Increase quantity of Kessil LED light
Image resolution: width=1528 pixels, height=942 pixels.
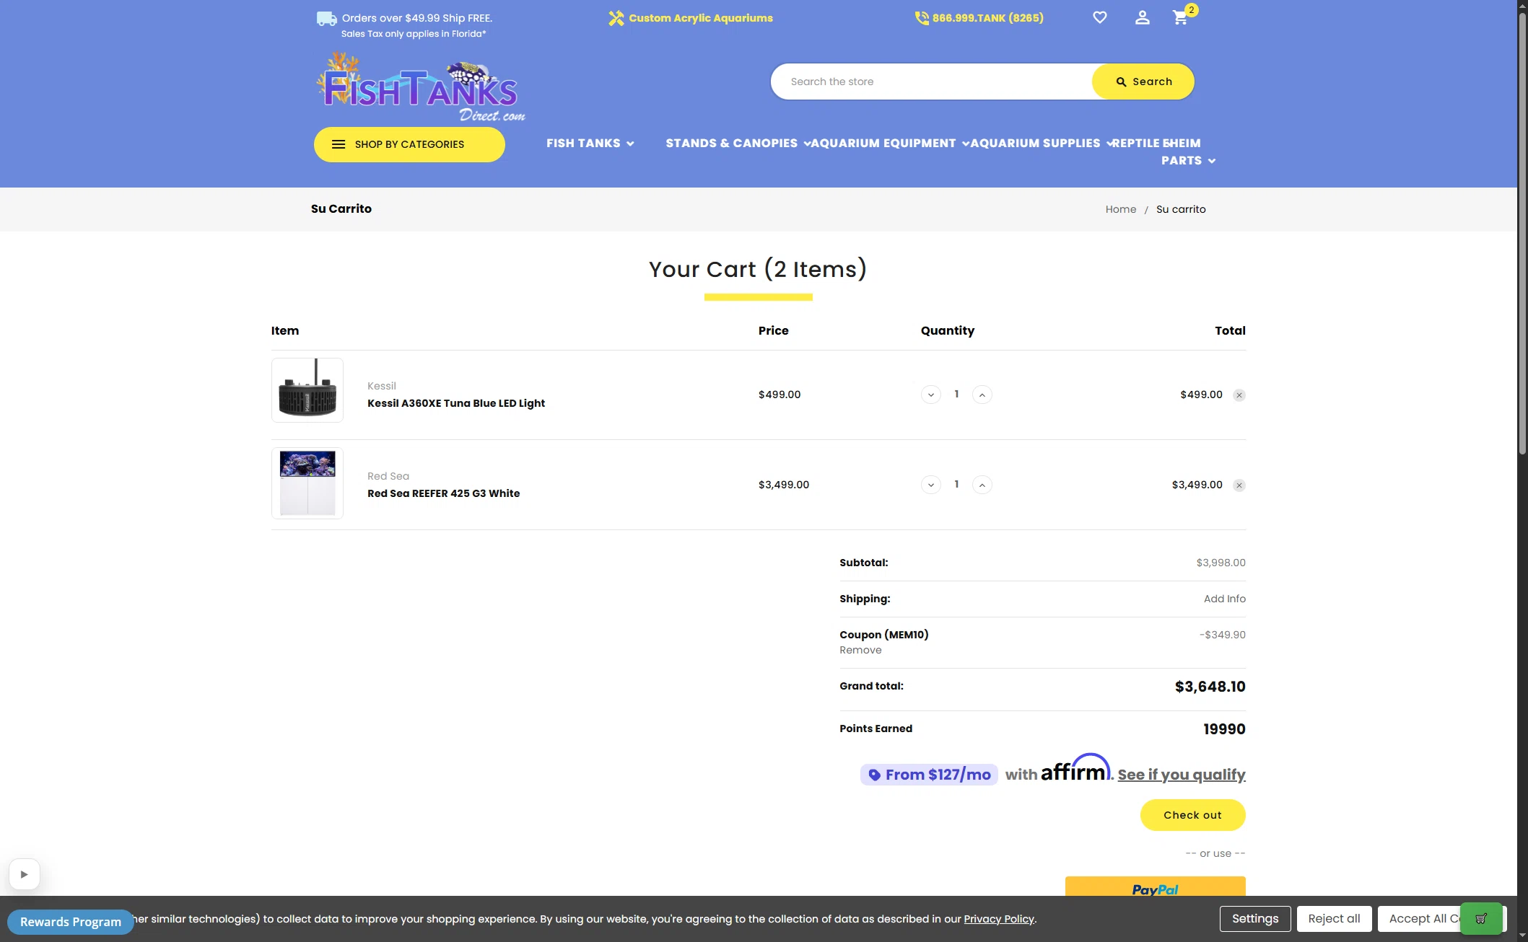[982, 395]
